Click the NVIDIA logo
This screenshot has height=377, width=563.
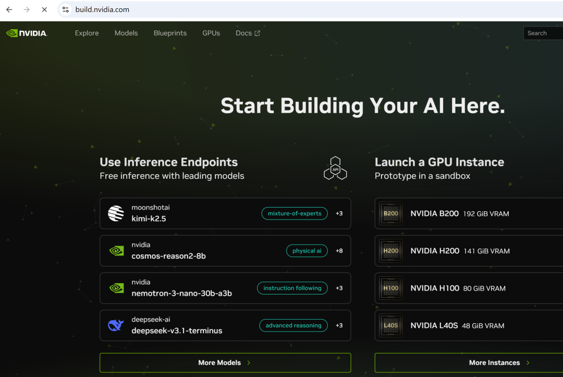pyautogui.click(x=27, y=33)
